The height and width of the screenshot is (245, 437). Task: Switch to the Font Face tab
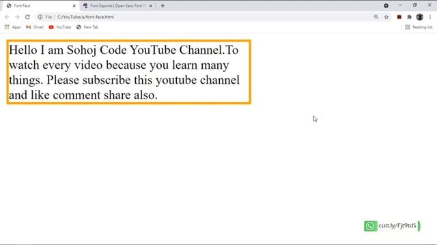(x=40, y=5)
